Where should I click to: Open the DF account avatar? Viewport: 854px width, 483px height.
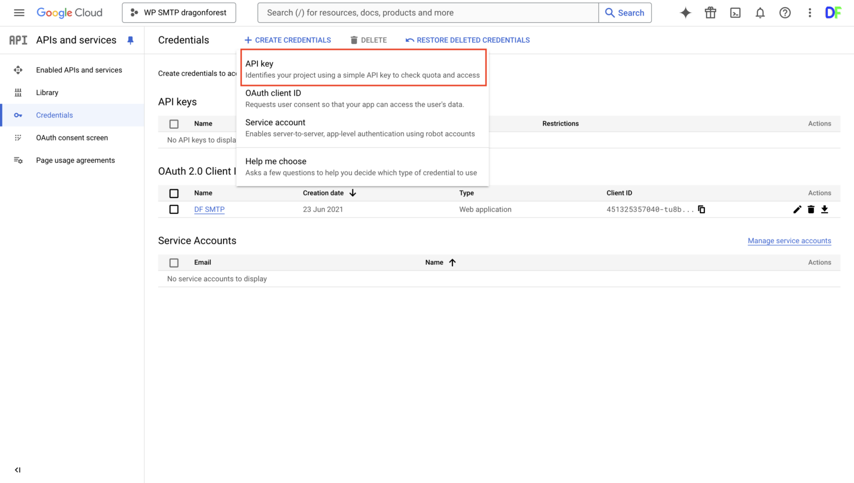coord(833,13)
